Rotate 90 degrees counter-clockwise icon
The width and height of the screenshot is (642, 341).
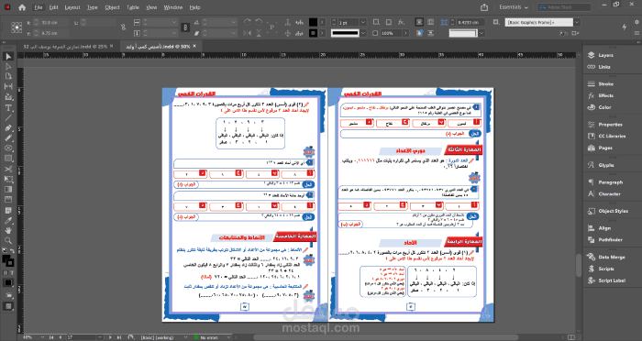click(x=259, y=22)
